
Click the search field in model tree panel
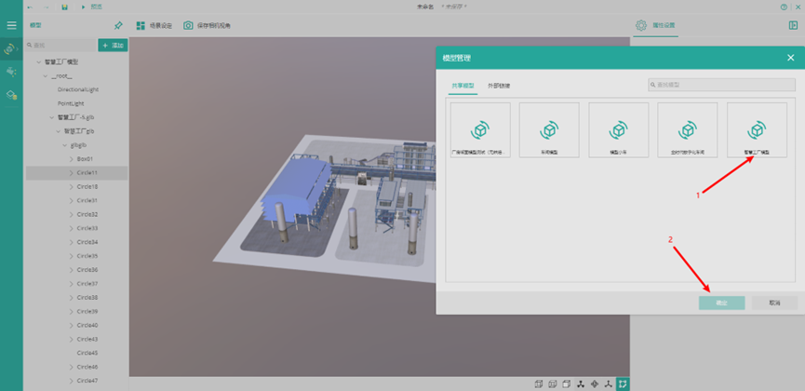60,46
